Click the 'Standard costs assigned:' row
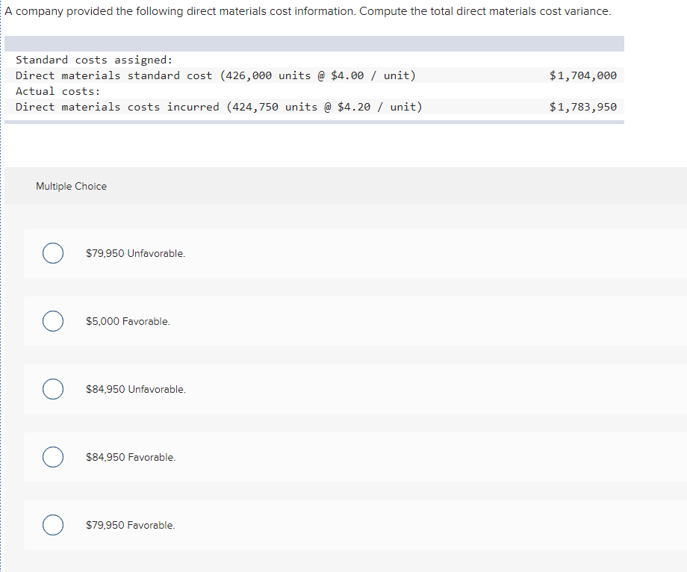 coord(314,60)
